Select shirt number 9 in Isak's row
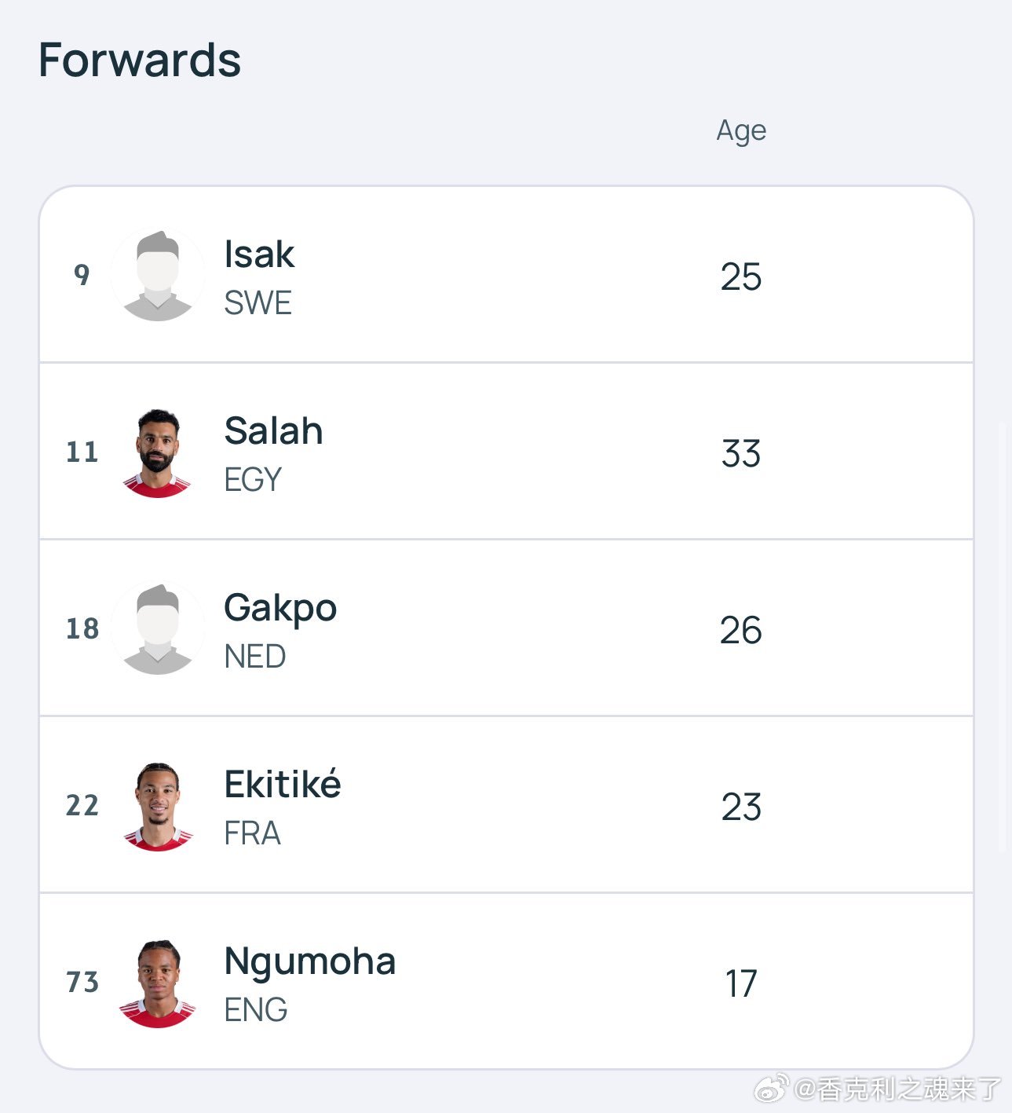This screenshot has height=1113, width=1012. tap(82, 275)
